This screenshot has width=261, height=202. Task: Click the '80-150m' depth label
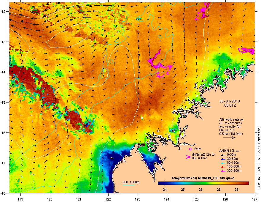[233, 163]
